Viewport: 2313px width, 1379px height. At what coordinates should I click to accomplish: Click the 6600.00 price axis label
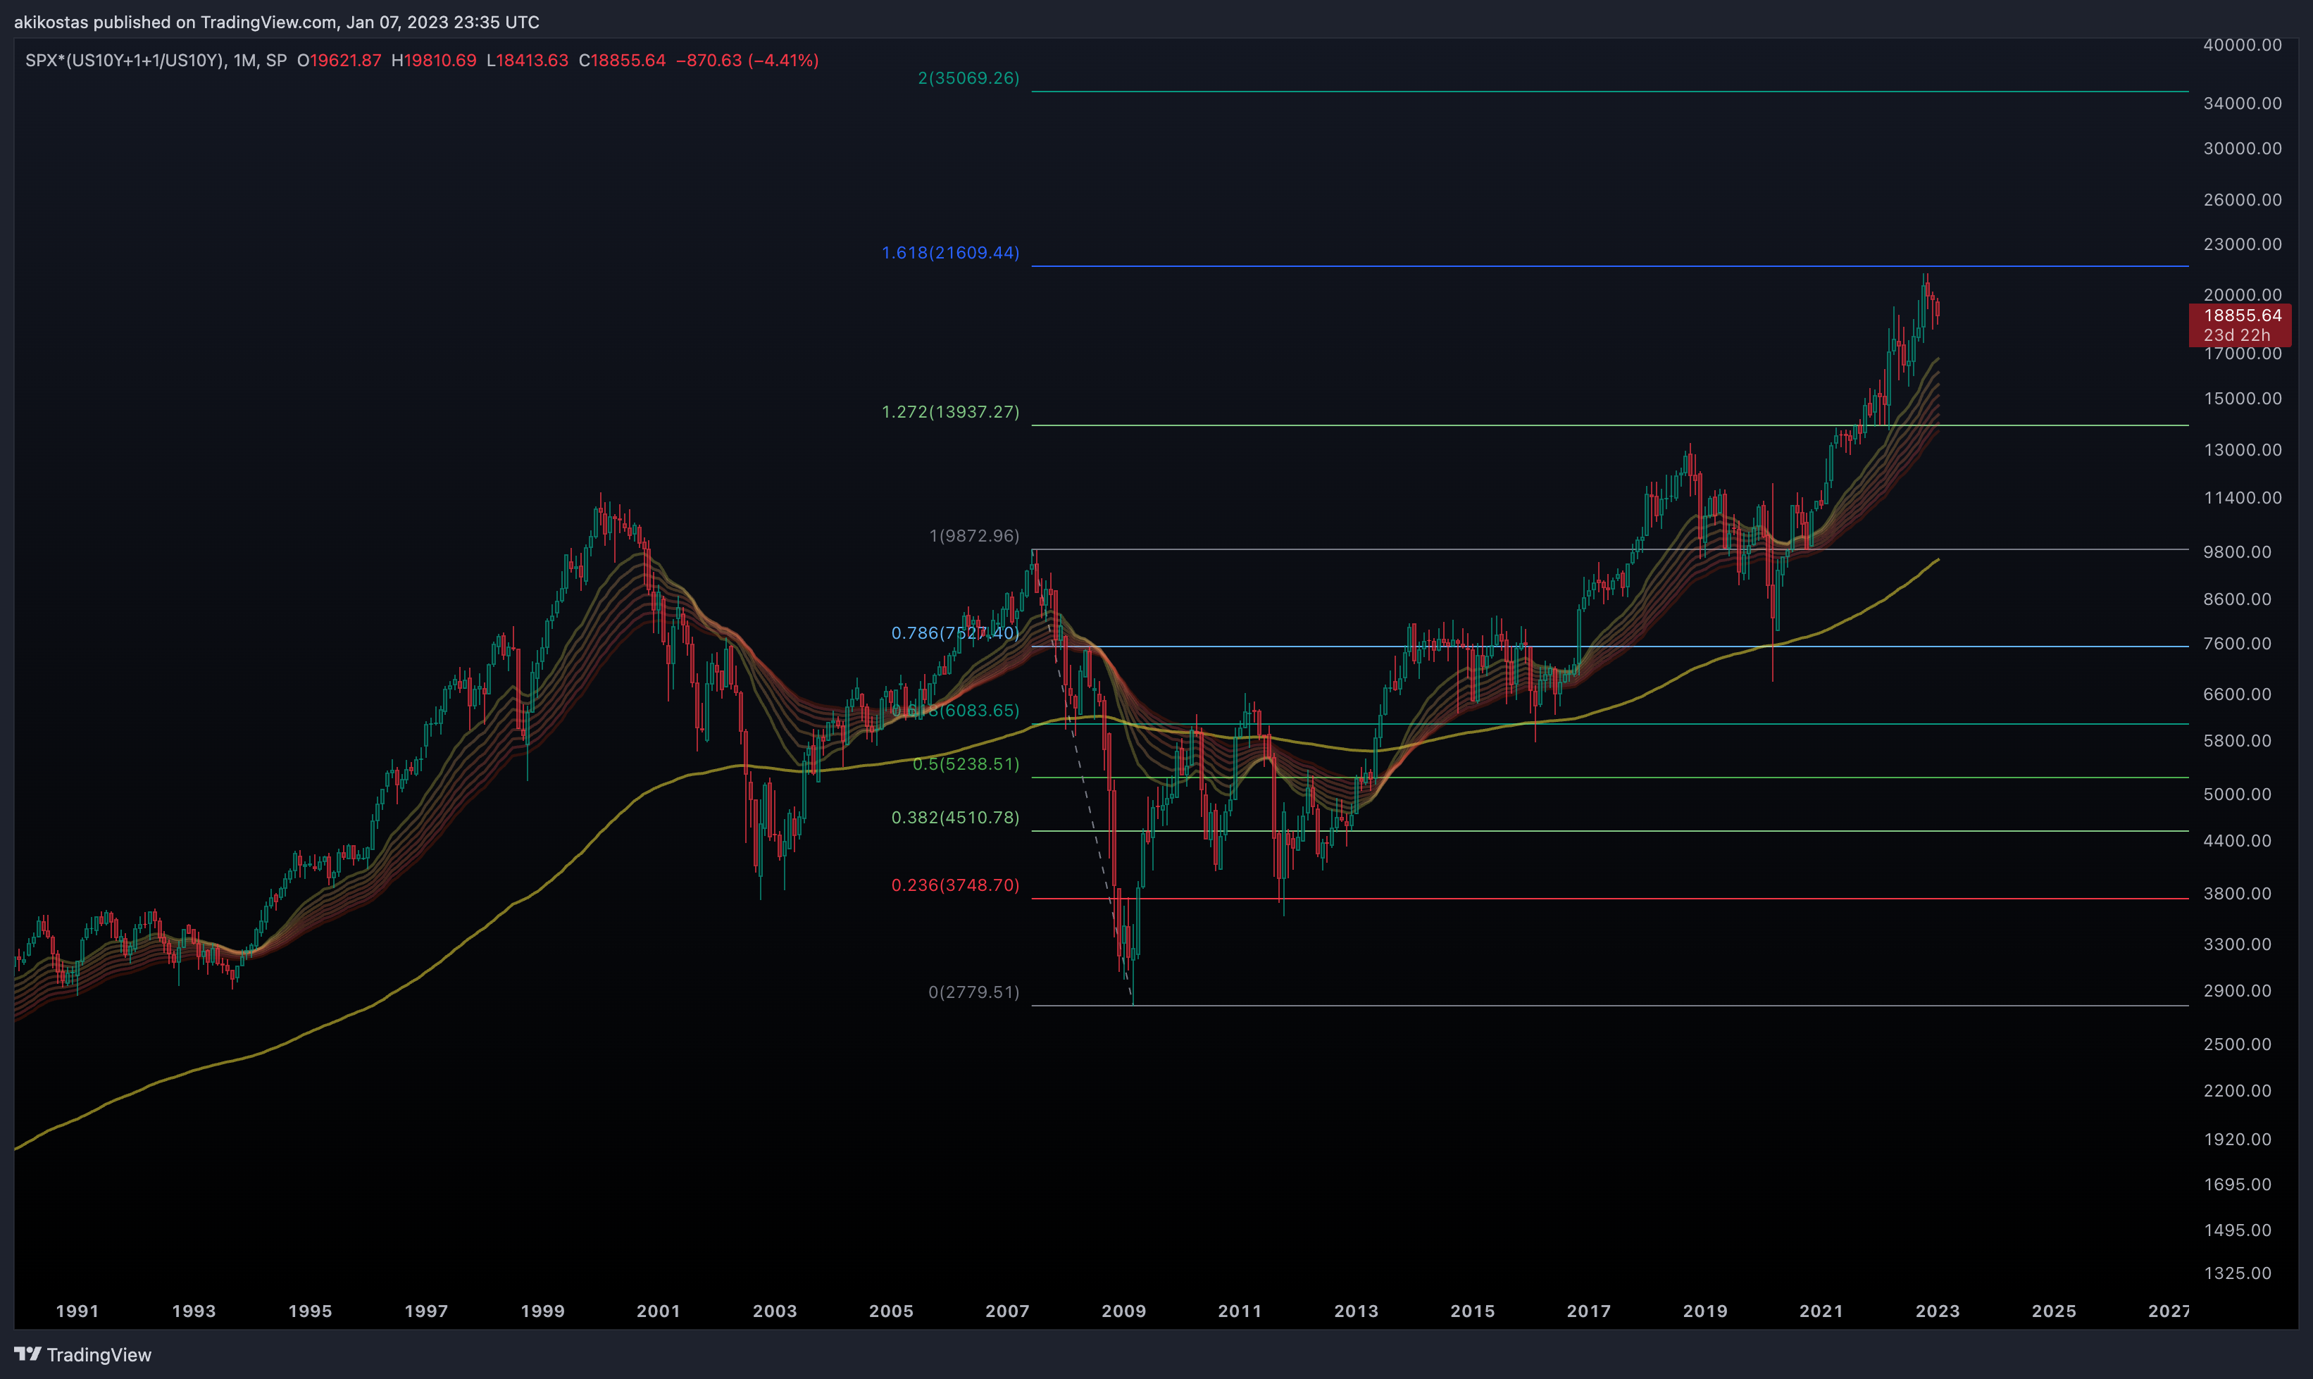pos(2238,695)
